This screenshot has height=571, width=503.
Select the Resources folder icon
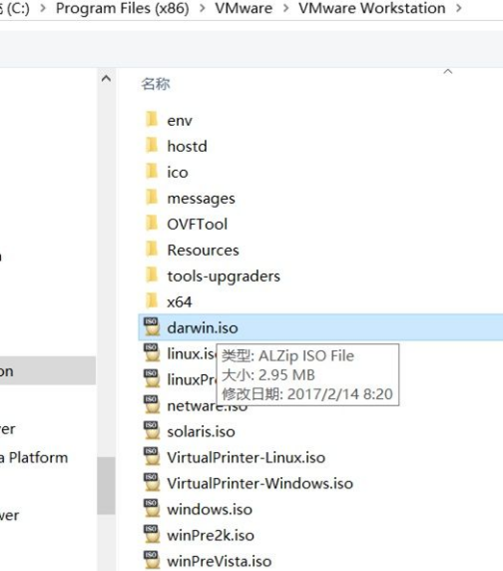(x=152, y=250)
